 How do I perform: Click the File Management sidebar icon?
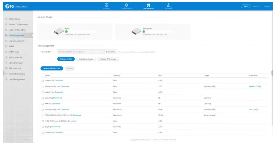click(x=6, y=35)
